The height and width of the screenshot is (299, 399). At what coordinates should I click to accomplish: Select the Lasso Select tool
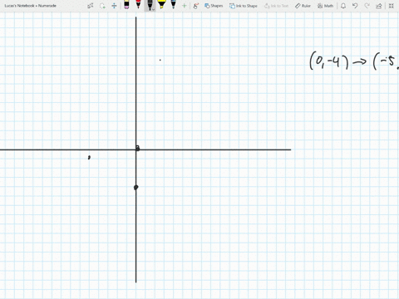point(102,6)
